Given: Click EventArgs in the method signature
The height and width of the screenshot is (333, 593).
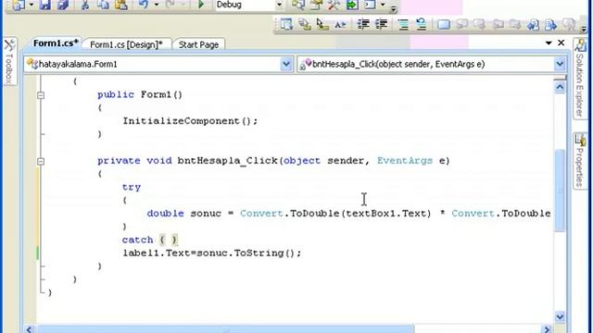Looking at the screenshot, I should click(405, 161).
